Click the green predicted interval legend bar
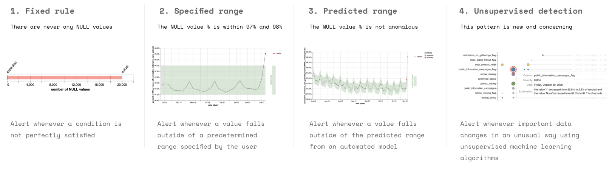 [x=415, y=81]
